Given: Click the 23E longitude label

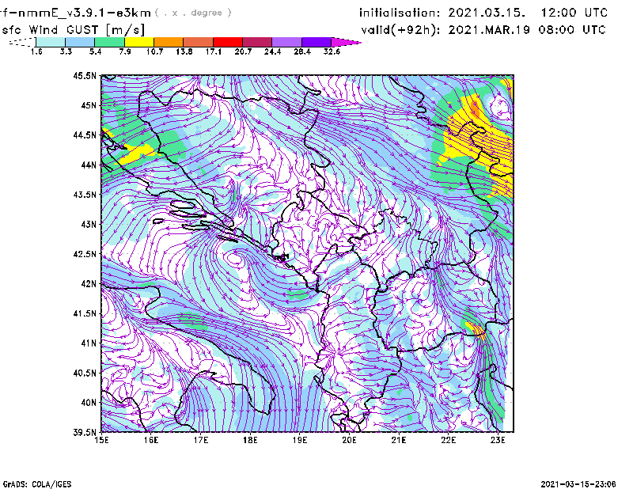Looking at the screenshot, I should [x=498, y=440].
